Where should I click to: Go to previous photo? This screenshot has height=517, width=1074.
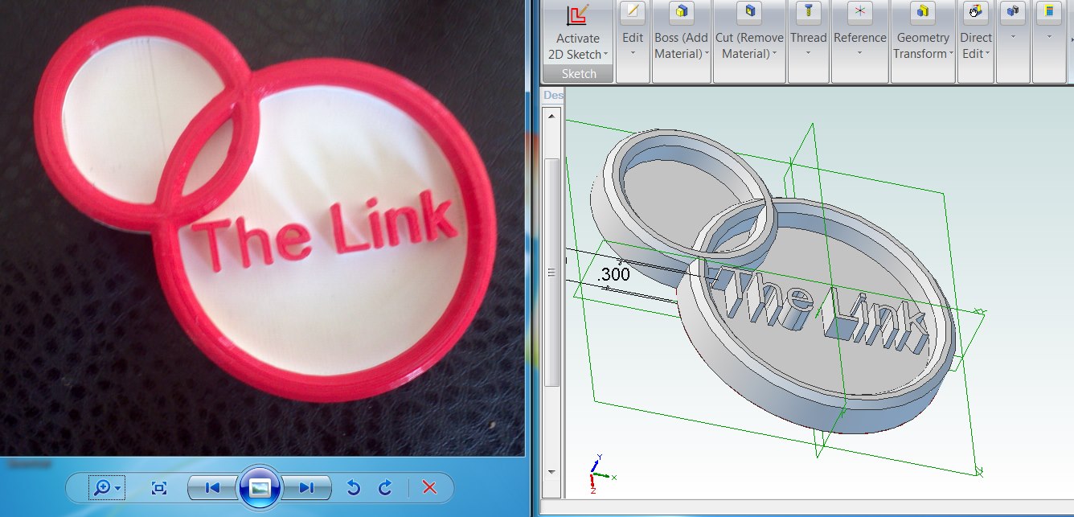point(212,487)
